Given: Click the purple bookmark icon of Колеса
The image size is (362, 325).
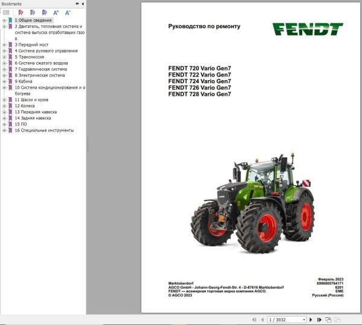Looking at the screenshot, I should tap(10, 106).
